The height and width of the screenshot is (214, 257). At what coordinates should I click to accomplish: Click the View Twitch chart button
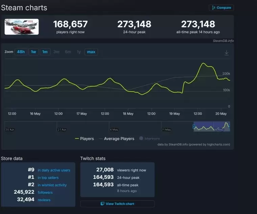pos(117,204)
